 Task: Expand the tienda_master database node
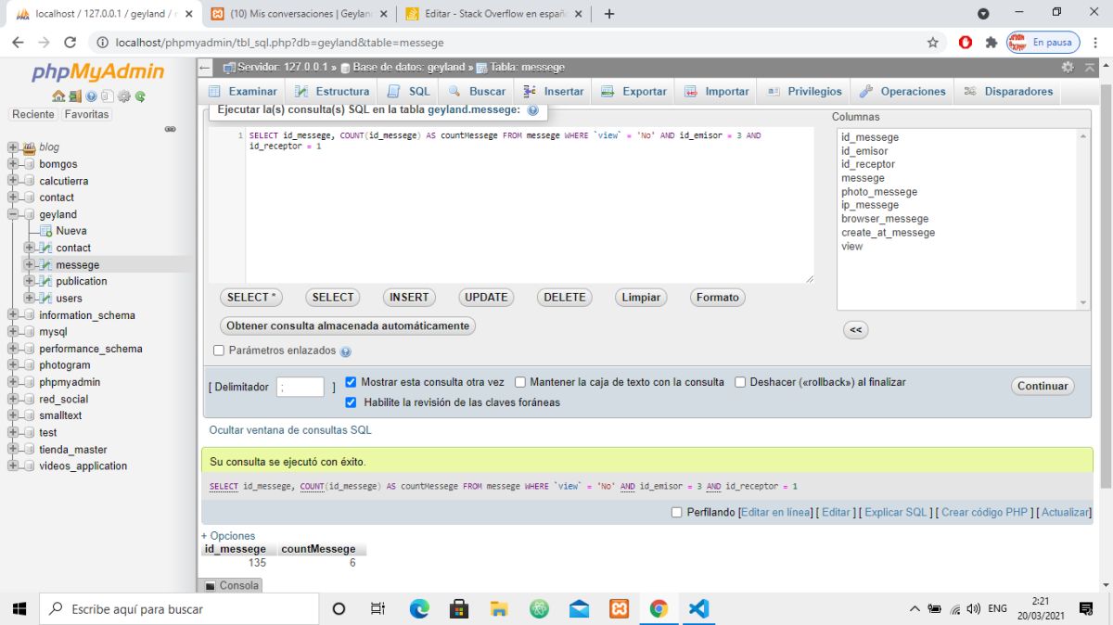tap(13, 450)
